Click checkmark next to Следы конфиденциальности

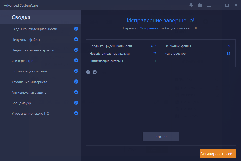pyautogui.click(x=76, y=29)
